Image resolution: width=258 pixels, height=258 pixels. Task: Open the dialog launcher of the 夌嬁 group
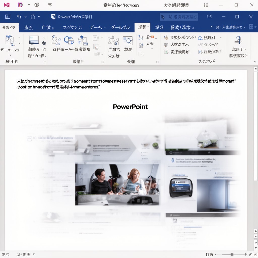pyautogui.click(x=157, y=62)
